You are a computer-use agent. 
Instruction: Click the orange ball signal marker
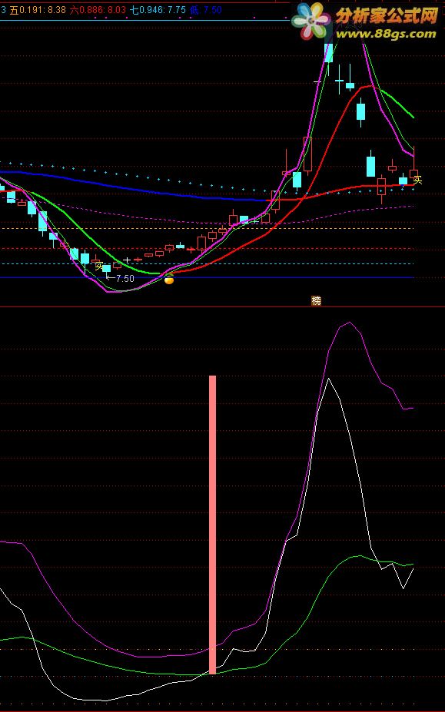point(168,280)
